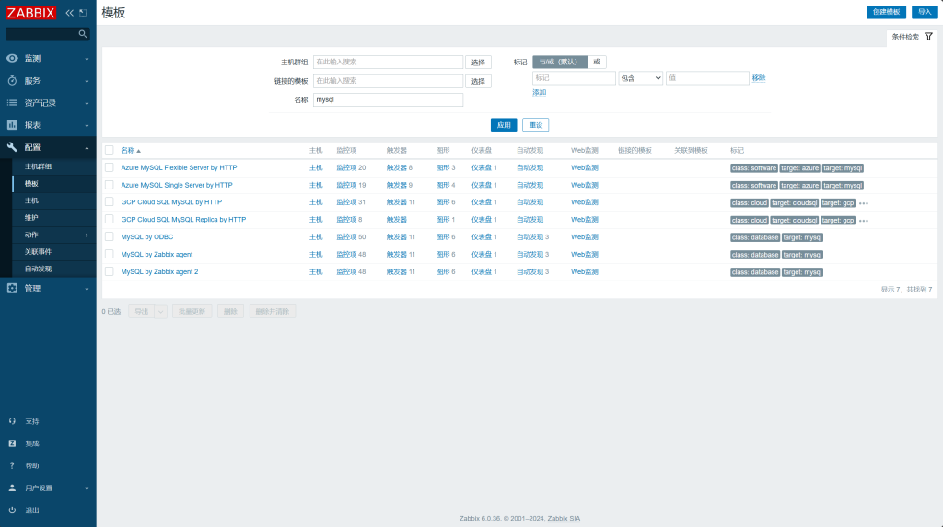Expand the 监测 menu chevron
The height and width of the screenshot is (527, 943).
pos(87,59)
